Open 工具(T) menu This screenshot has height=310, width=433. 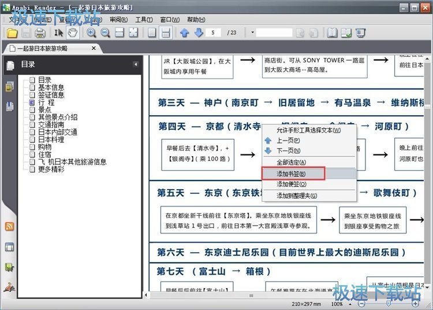(x=144, y=20)
